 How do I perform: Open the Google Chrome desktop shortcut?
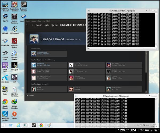pyautogui.click(x=5, y=104)
